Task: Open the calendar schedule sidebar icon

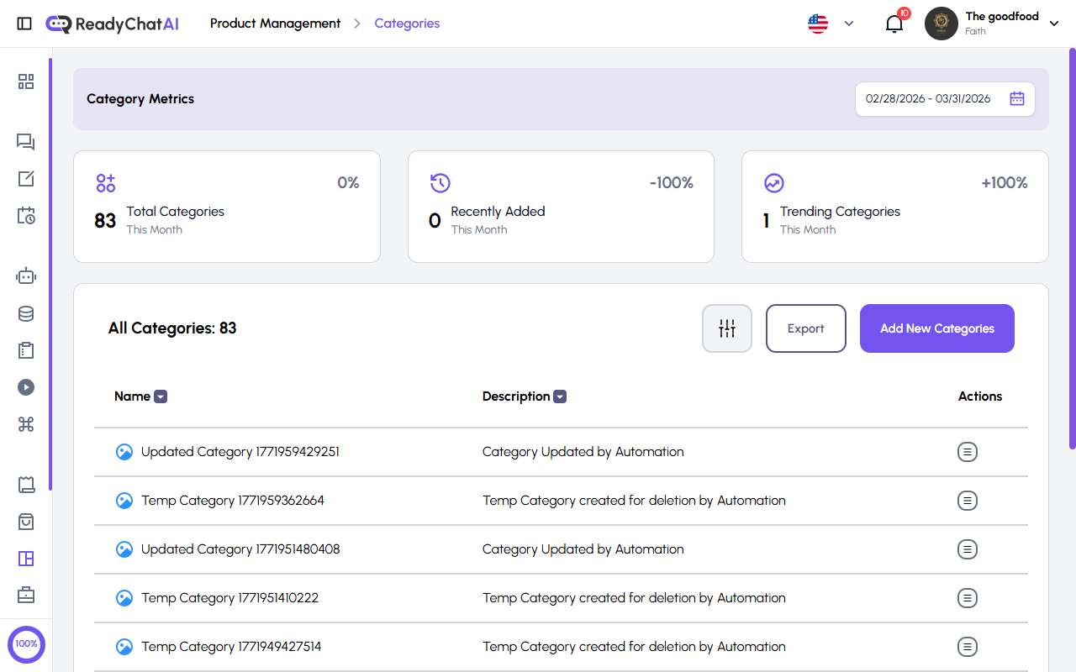Action: tap(26, 216)
